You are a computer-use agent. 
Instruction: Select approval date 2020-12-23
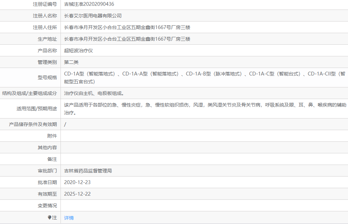tap(77, 182)
